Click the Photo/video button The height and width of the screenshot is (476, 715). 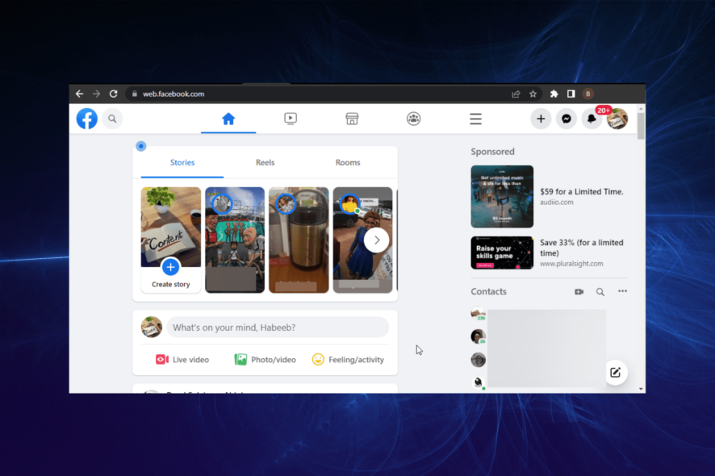265,360
